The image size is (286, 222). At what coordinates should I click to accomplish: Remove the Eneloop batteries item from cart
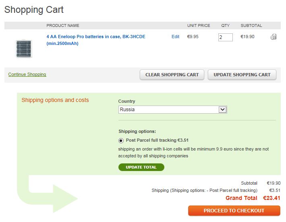click(x=273, y=37)
